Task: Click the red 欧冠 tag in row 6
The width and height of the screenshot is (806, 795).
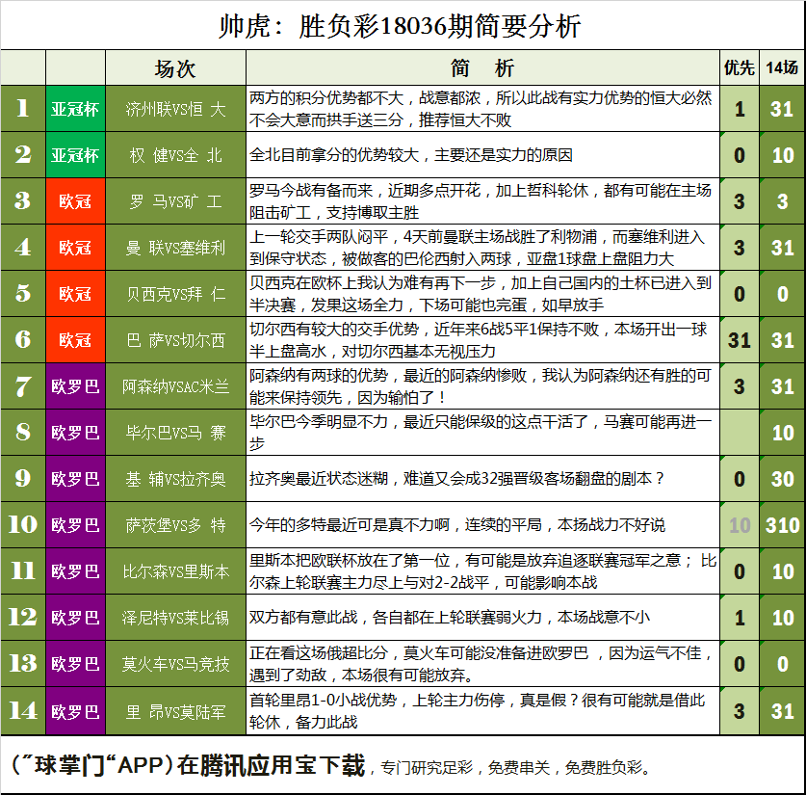Action: (x=75, y=340)
